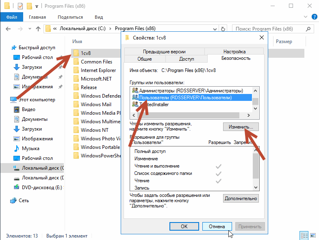Open the Вид ribbon tab
The height and width of the screenshot is (240, 319).
(x=99, y=17)
